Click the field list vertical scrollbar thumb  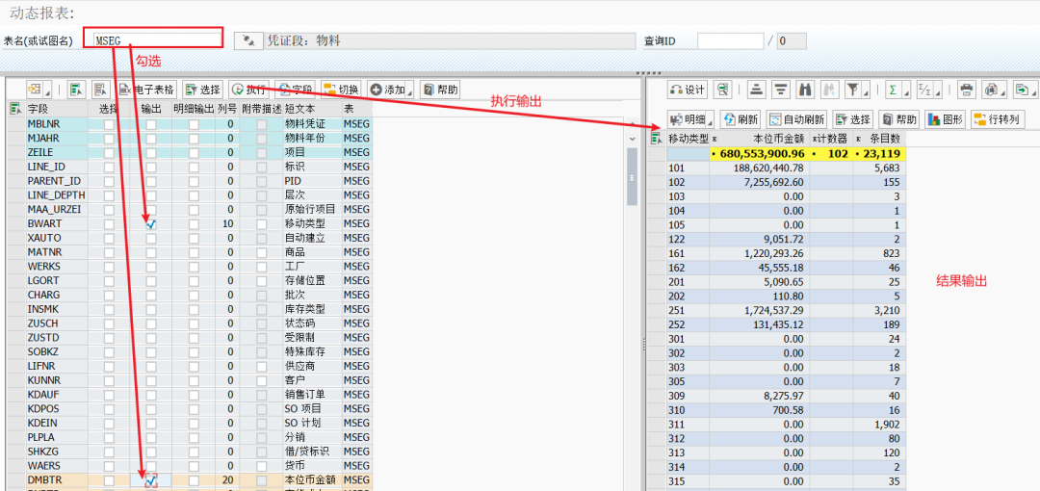tap(632, 178)
